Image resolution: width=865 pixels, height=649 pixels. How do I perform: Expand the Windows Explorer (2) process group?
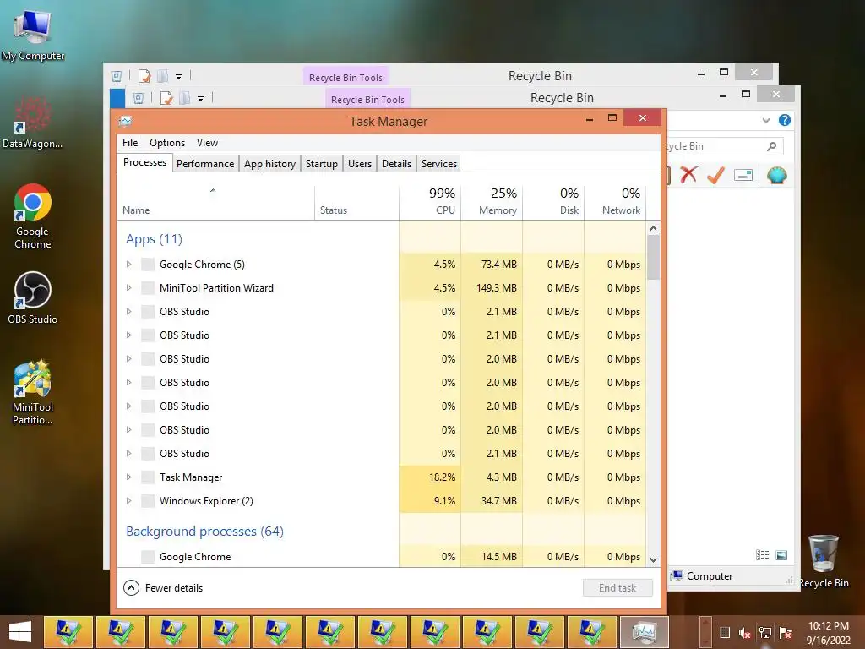coord(128,501)
